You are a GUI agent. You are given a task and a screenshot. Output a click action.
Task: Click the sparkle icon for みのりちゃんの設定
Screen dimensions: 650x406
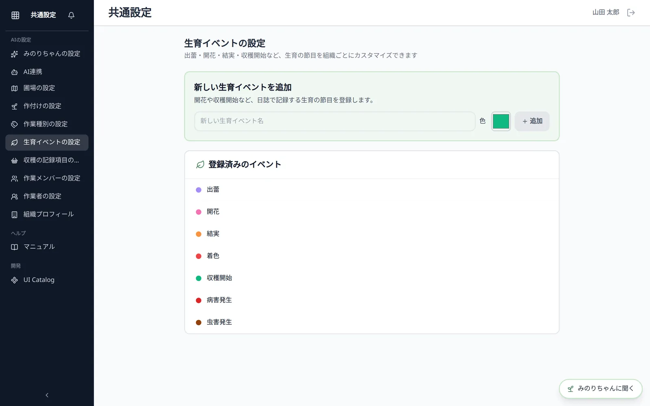(x=15, y=54)
